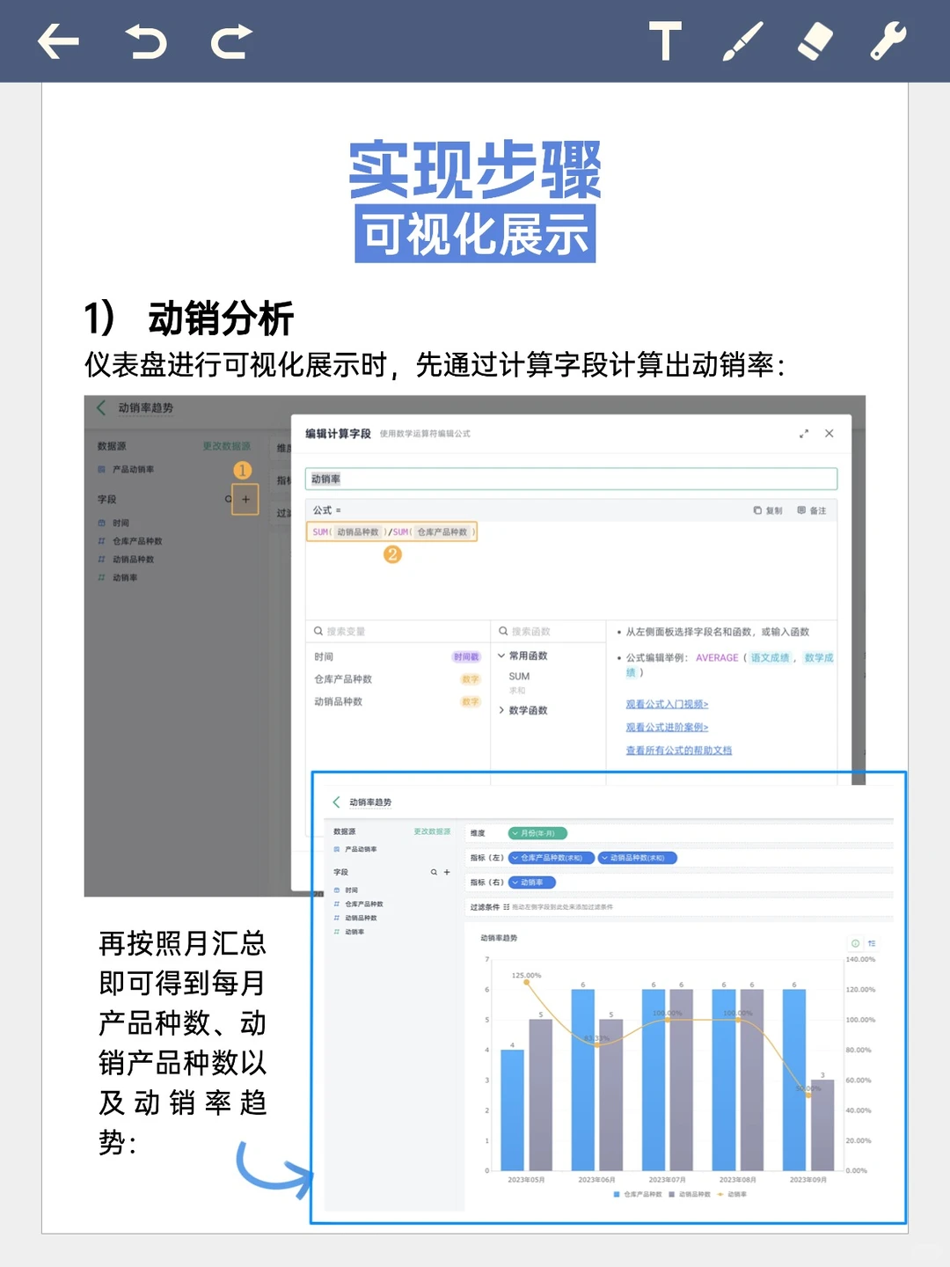Open the wrench settings tool
950x1267 pixels.
click(x=888, y=40)
